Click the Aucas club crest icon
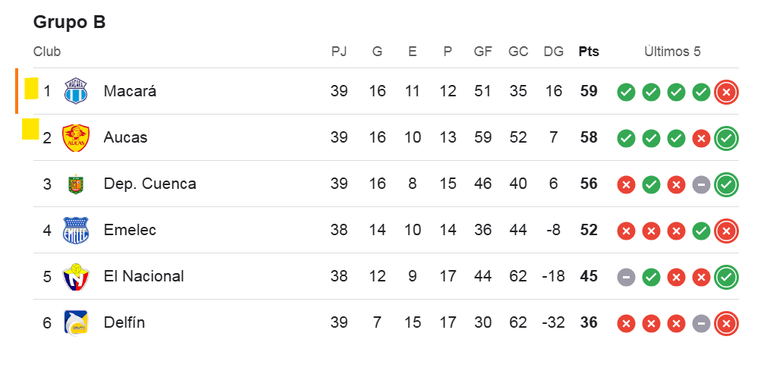This screenshot has width=764, height=374. click(x=76, y=138)
